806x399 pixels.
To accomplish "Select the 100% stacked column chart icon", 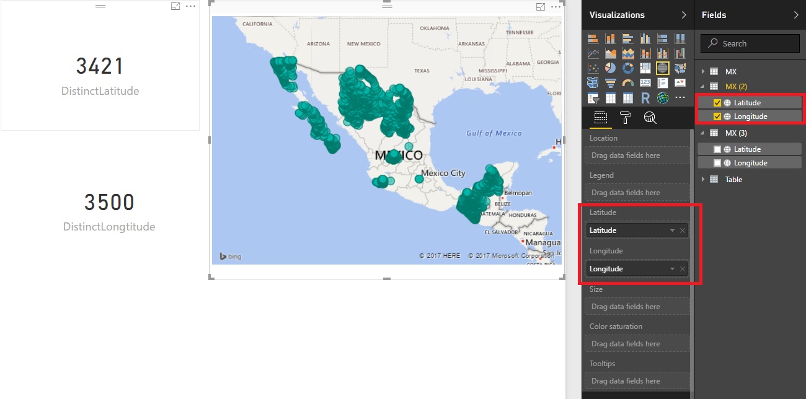I will [x=680, y=38].
